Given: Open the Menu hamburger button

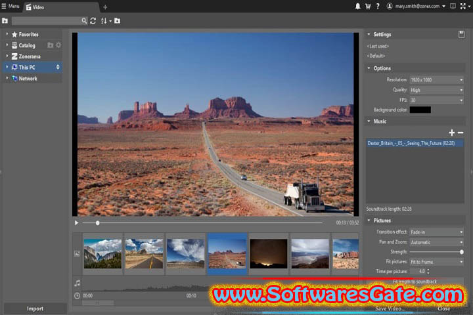Looking at the screenshot, I should coord(11,6).
